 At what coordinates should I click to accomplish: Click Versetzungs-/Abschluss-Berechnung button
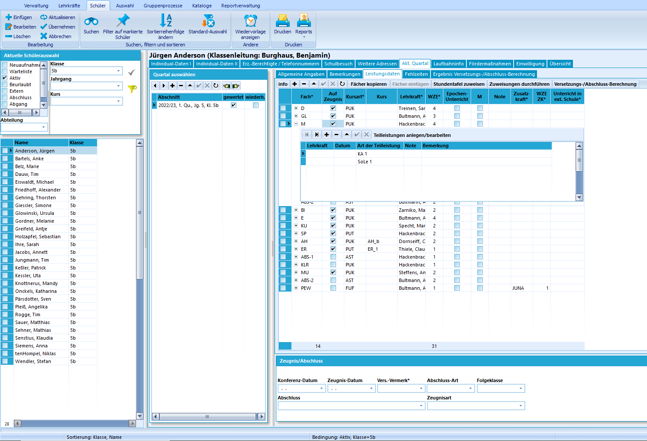coord(595,84)
